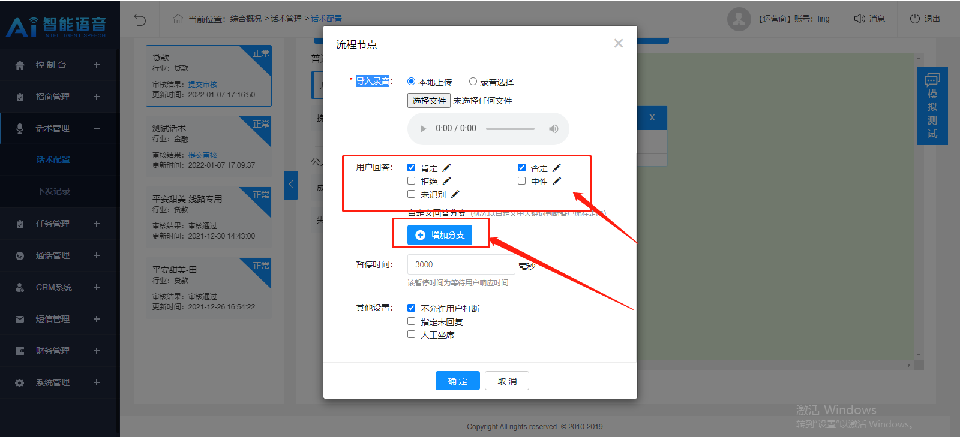Click the 暂停时间 input field
This screenshot has width=960, height=437.
click(x=461, y=264)
